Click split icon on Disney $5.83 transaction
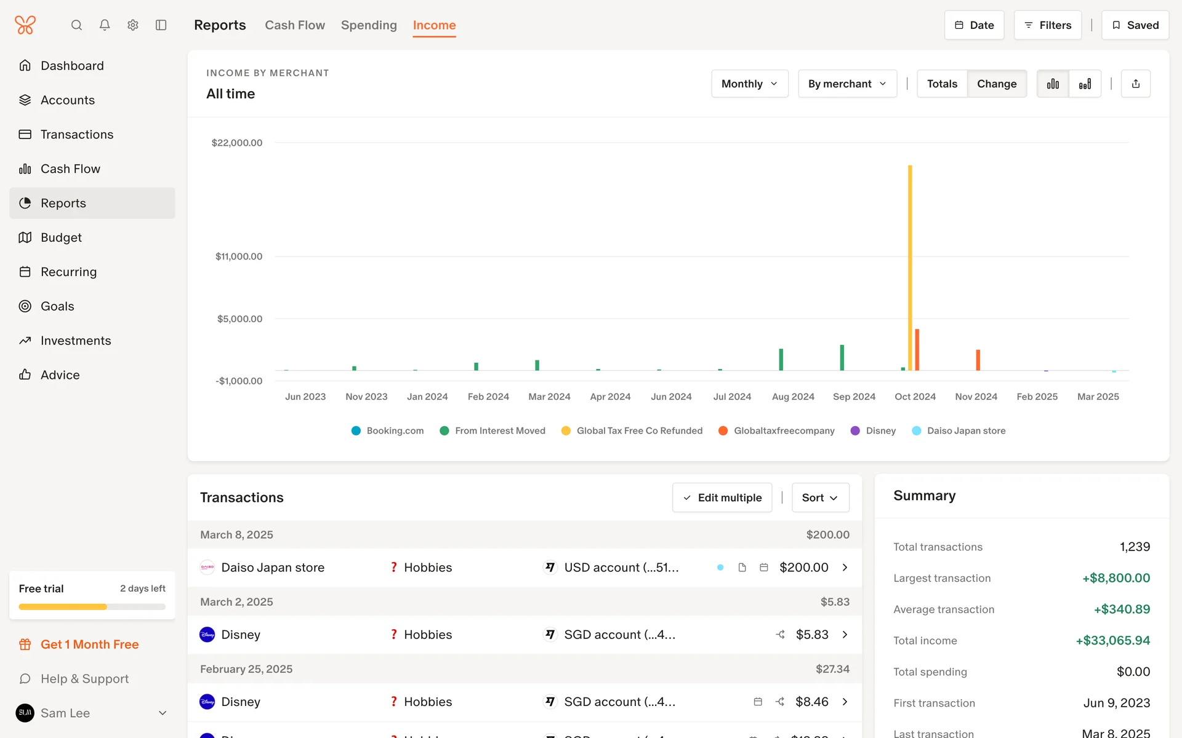The image size is (1182, 738). click(x=780, y=635)
